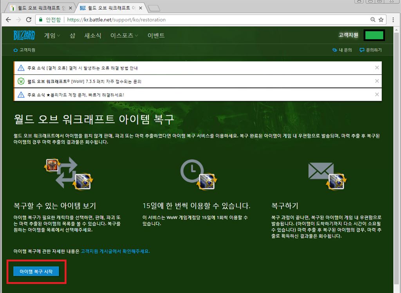The height and width of the screenshot is (293, 401).
Task: Reload the page with refresh icon
Action: [x=29, y=20]
